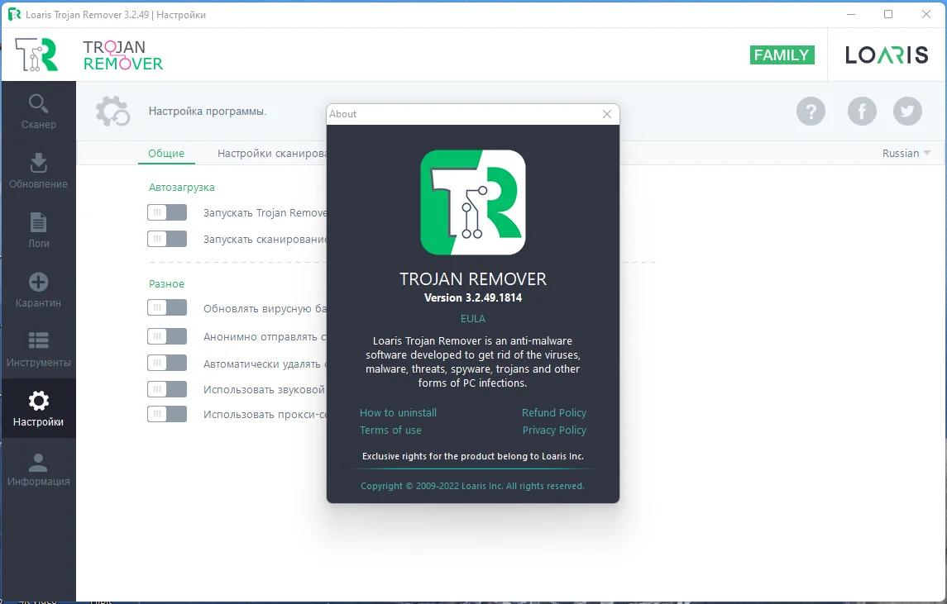Click the Автозагрузка section heading

[x=182, y=187]
